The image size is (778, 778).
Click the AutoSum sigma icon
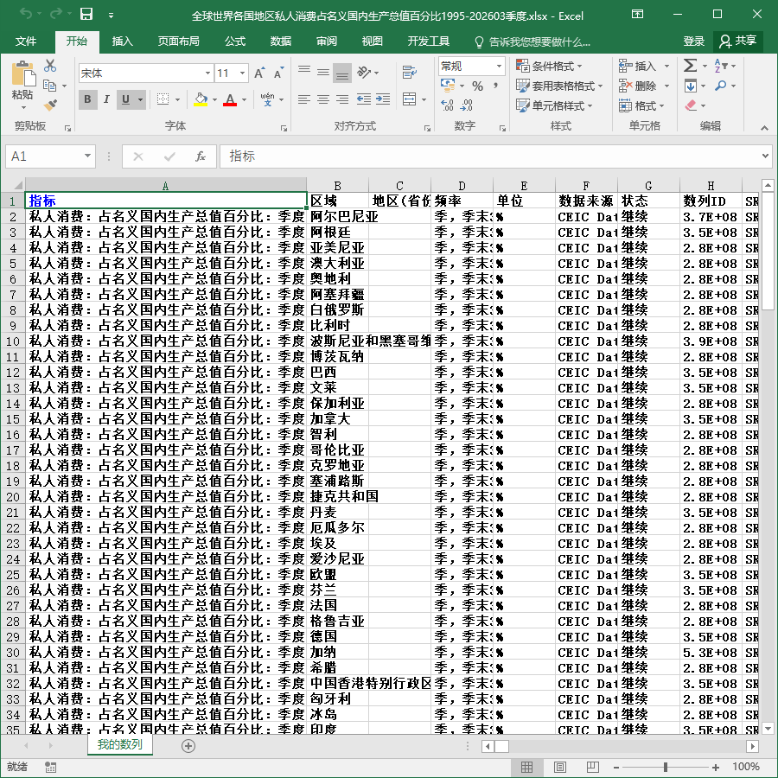pos(690,66)
